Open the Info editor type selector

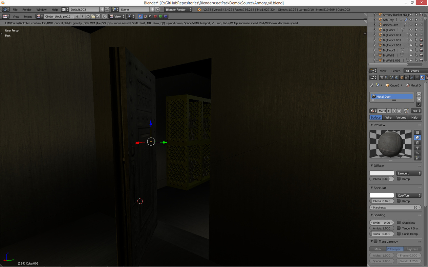(x=6, y=9)
